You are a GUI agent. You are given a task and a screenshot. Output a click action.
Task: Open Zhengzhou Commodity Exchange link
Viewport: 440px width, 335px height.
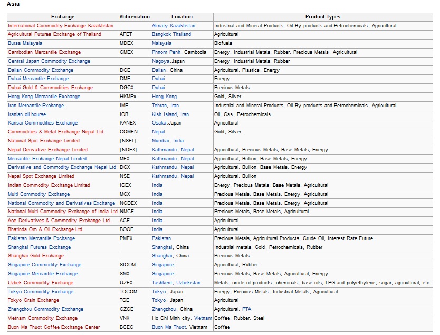[46, 309]
